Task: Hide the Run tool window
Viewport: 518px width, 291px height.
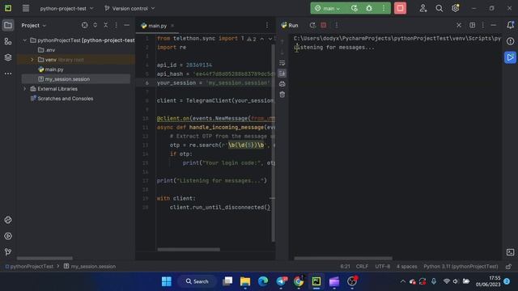Action: (x=494, y=25)
